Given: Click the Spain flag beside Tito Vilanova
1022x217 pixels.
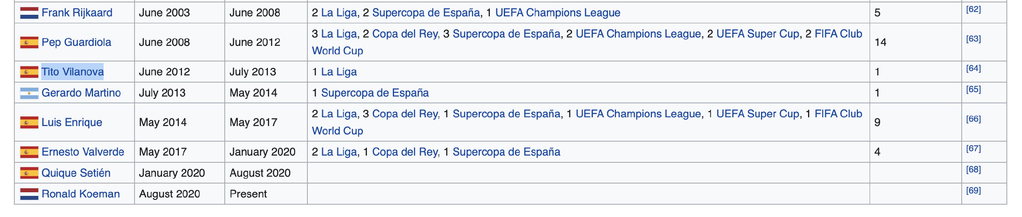Looking at the screenshot, I should [29, 72].
